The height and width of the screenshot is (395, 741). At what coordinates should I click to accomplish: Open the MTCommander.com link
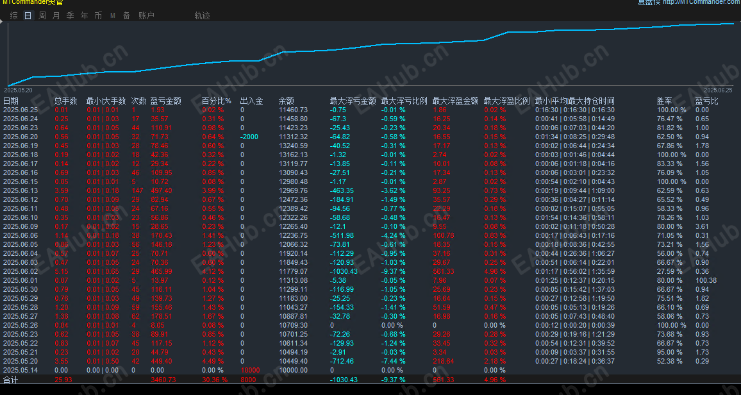click(701, 3)
